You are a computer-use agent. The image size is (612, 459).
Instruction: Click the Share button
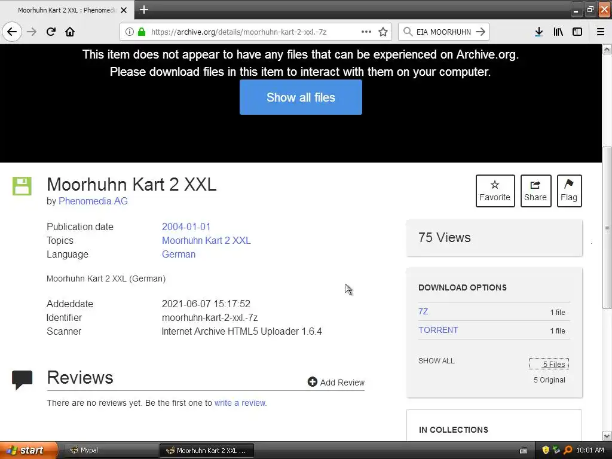click(x=535, y=191)
